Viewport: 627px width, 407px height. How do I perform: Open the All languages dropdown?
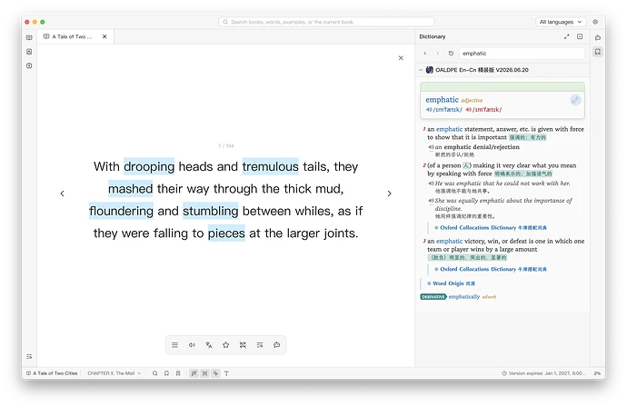click(x=561, y=22)
